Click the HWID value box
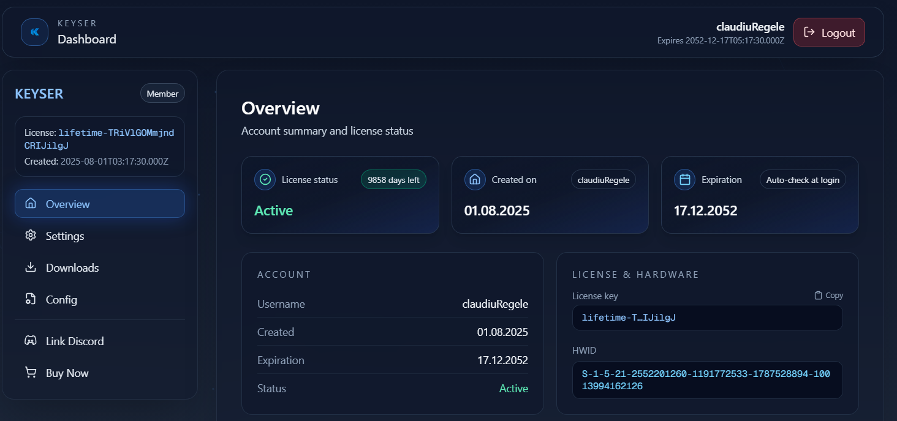Image resolution: width=897 pixels, height=421 pixels. (x=707, y=380)
